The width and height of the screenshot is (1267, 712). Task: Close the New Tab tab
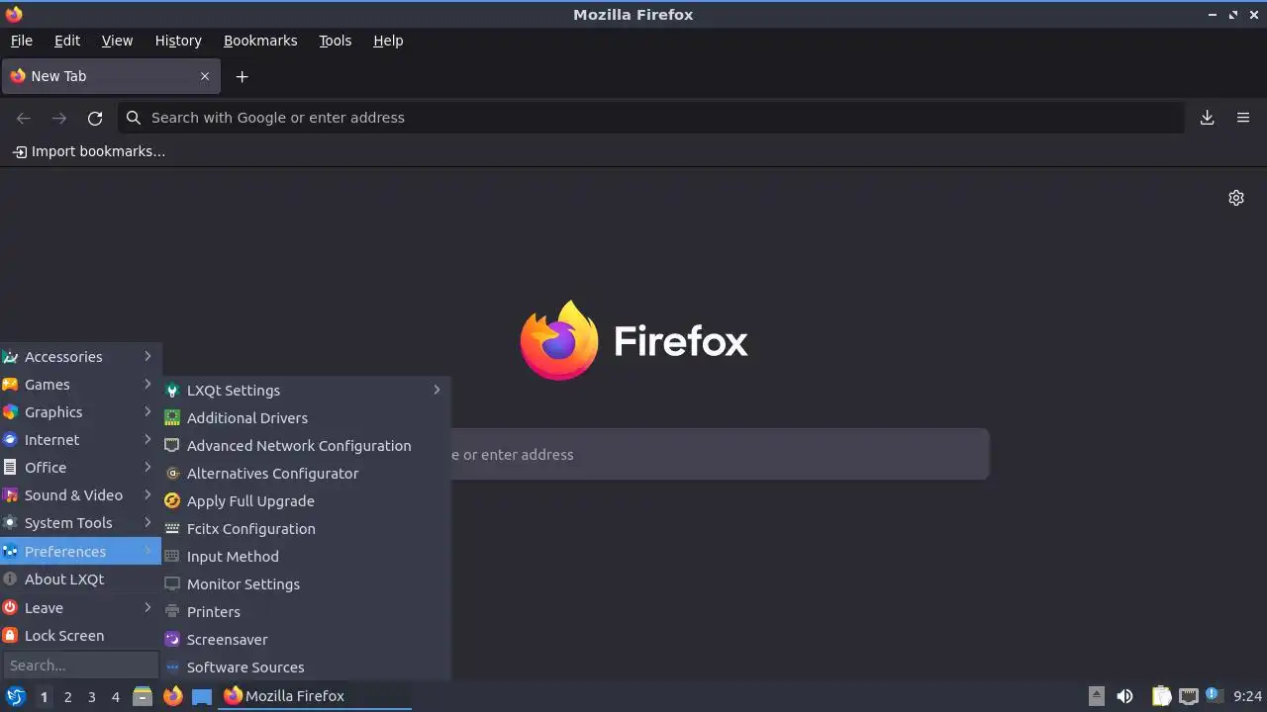tap(205, 76)
